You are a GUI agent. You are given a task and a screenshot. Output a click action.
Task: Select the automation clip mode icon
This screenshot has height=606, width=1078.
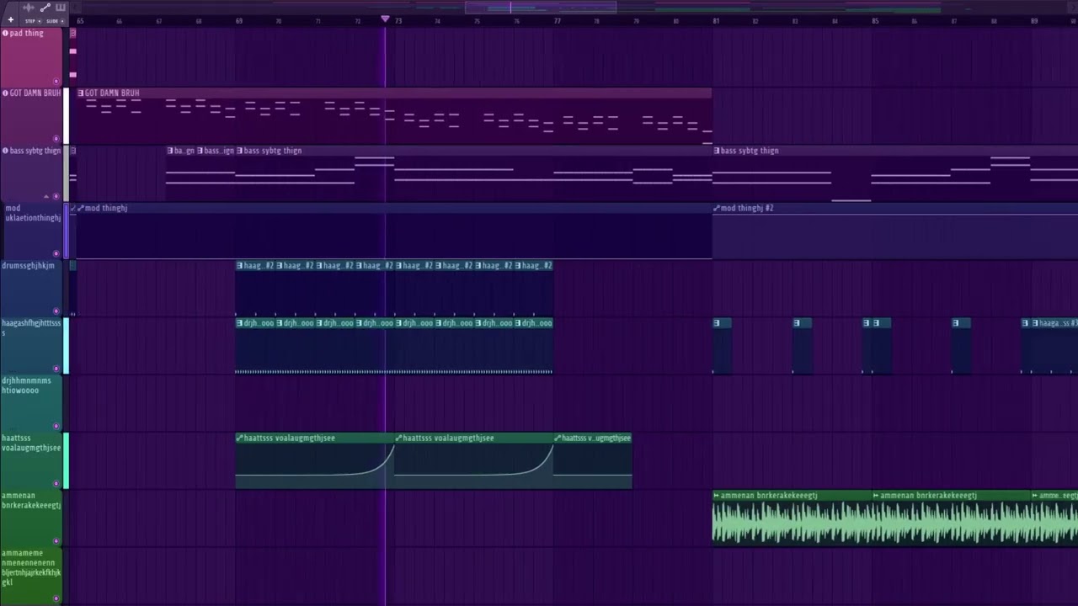[x=45, y=8]
